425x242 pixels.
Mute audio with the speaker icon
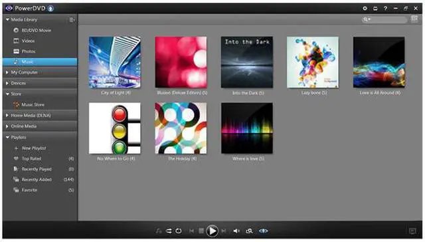point(236,231)
